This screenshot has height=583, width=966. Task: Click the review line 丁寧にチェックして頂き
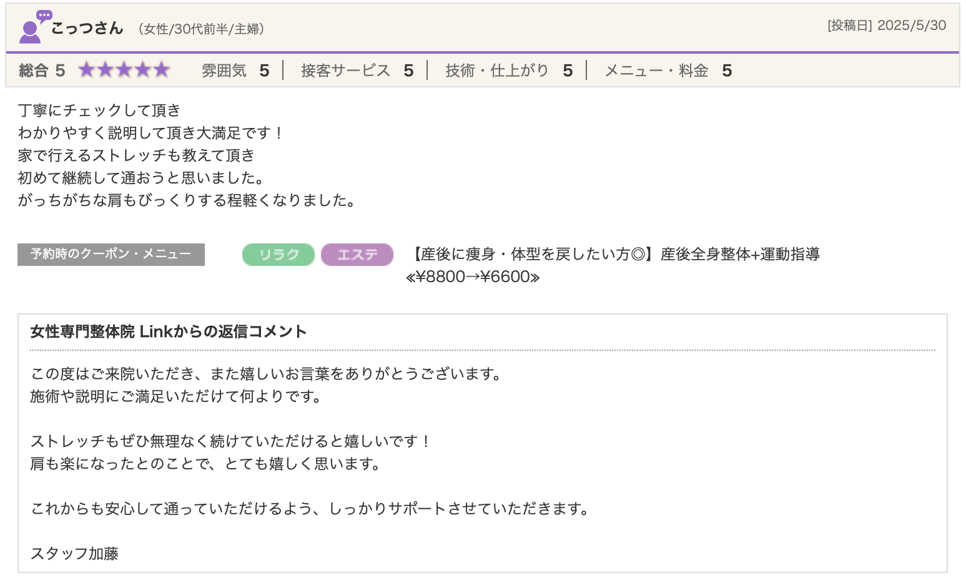99,110
